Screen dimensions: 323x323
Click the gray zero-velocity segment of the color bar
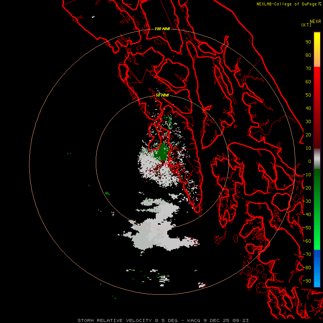coord(317,159)
